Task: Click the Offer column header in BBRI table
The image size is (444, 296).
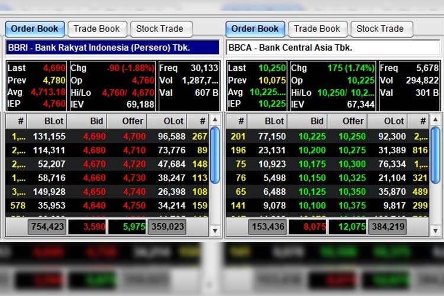Action: click(x=127, y=121)
